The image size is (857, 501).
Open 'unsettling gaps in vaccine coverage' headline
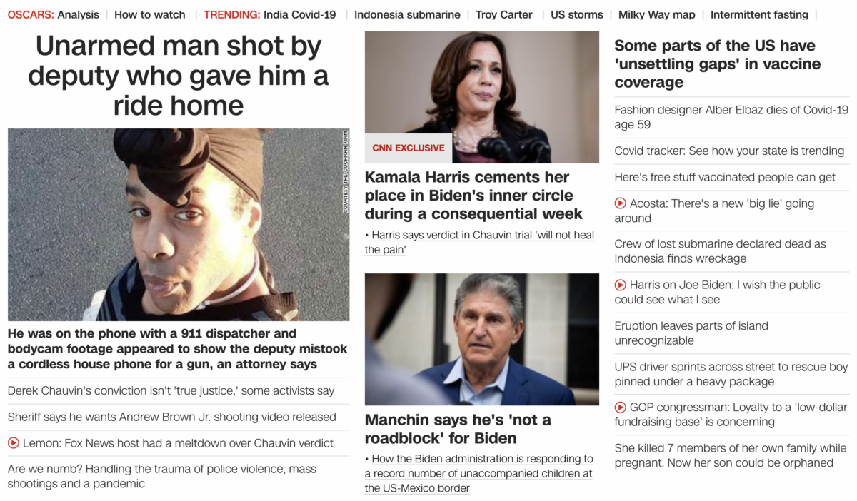pyautogui.click(x=718, y=64)
